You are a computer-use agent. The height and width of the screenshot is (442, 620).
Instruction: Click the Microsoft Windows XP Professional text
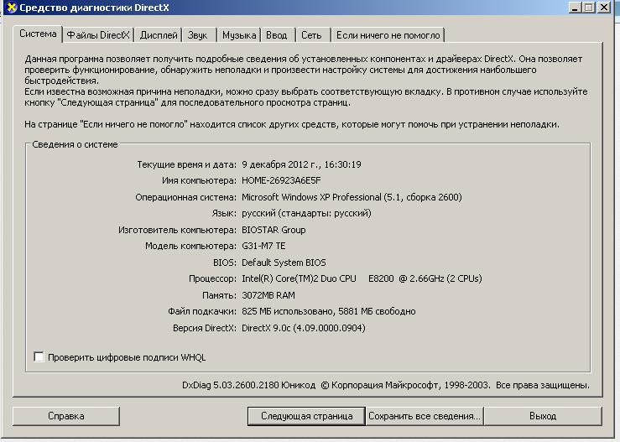pos(311,197)
